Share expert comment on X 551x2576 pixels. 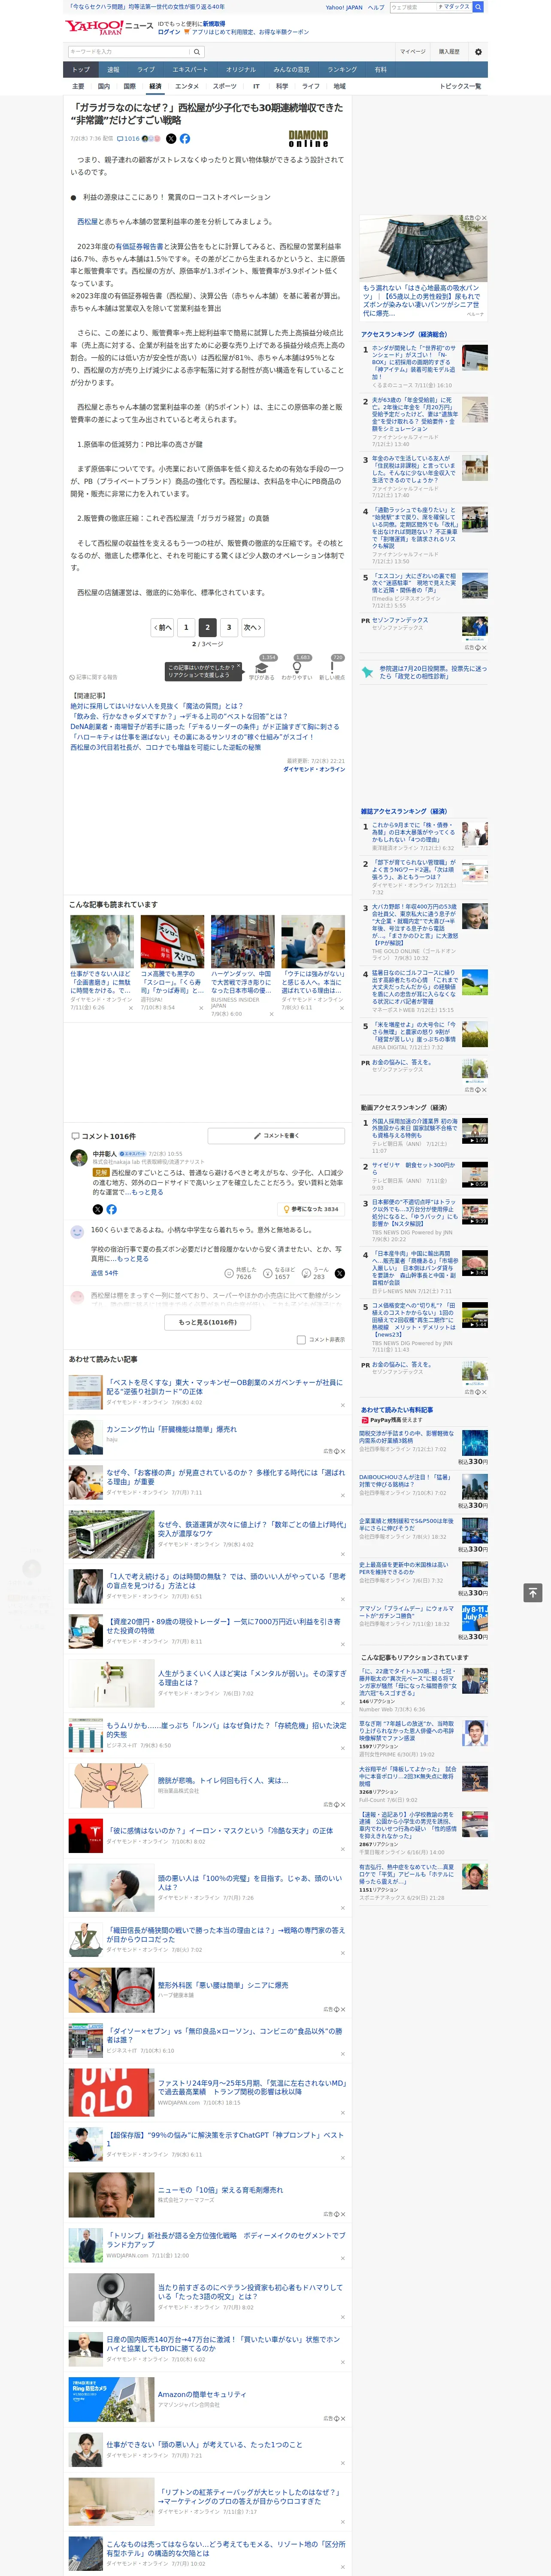[x=97, y=1209]
